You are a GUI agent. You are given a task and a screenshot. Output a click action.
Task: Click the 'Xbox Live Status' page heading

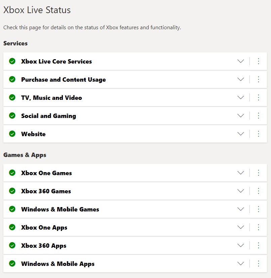37,10
